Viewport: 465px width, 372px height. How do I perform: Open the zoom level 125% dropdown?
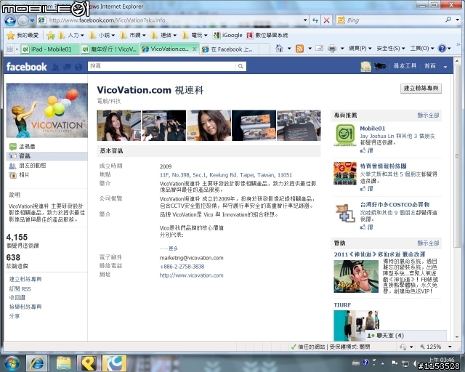[450, 347]
